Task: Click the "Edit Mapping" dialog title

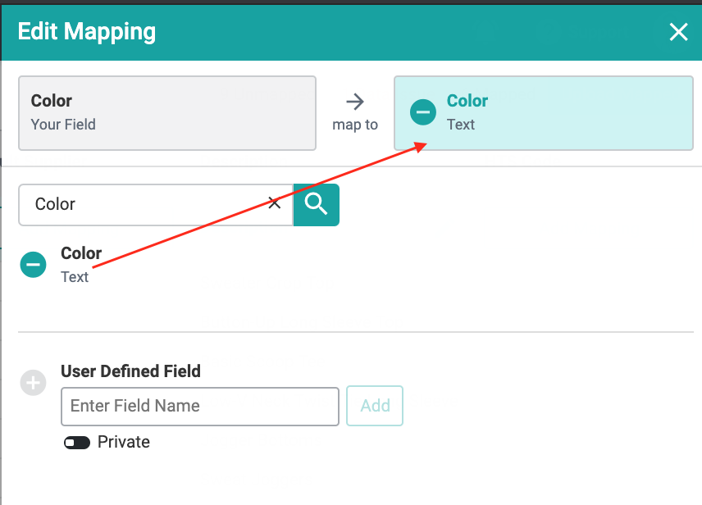Action: 87,32
